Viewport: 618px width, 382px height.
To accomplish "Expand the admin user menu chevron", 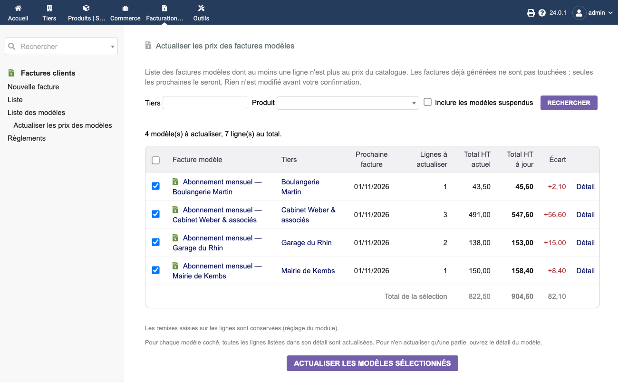I will click(x=610, y=13).
